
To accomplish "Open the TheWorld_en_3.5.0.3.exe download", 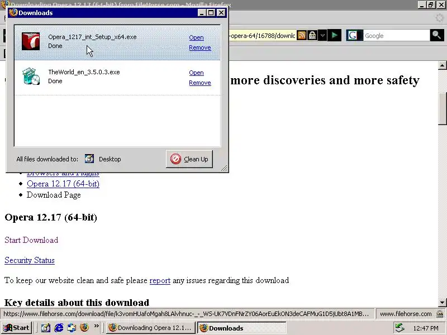I will [196, 73].
